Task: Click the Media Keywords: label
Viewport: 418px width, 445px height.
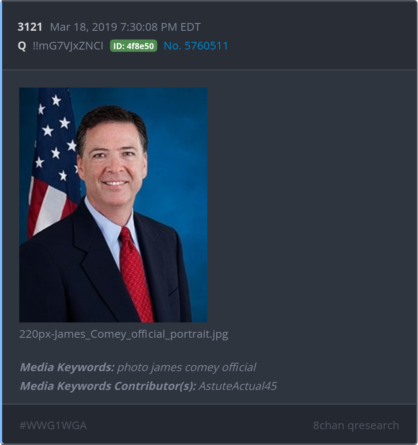Action: pos(67,367)
